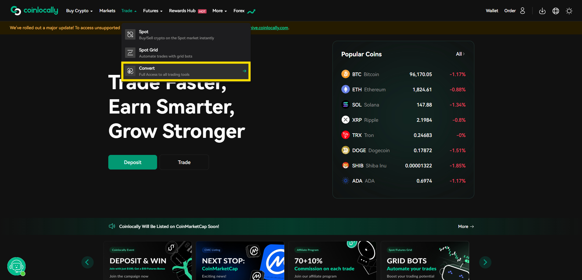Expand the More dropdown menu
The height and width of the screenshot is (280, 582).
pyautogui.click(x=220, y=11)
